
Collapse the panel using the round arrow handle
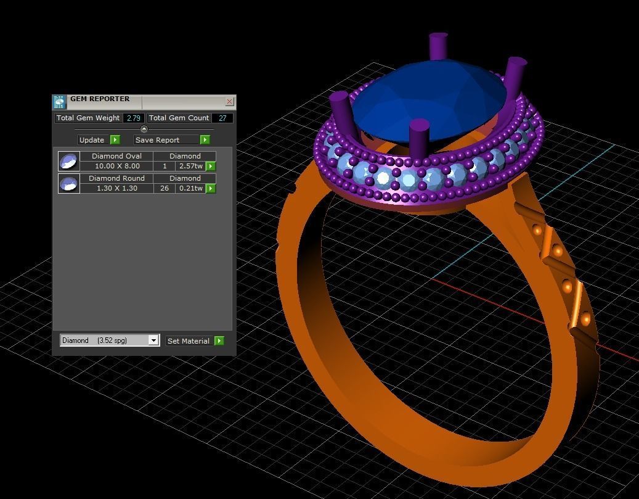coord(144,129)
